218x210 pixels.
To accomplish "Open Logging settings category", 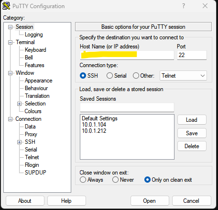I will 34,35.
